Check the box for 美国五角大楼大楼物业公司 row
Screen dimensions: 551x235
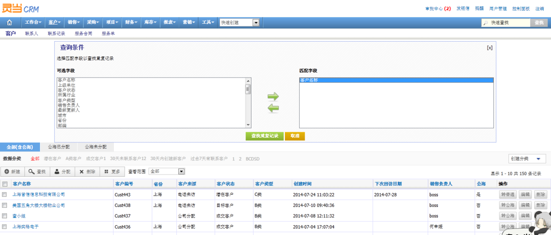click(x=5, y=205)
